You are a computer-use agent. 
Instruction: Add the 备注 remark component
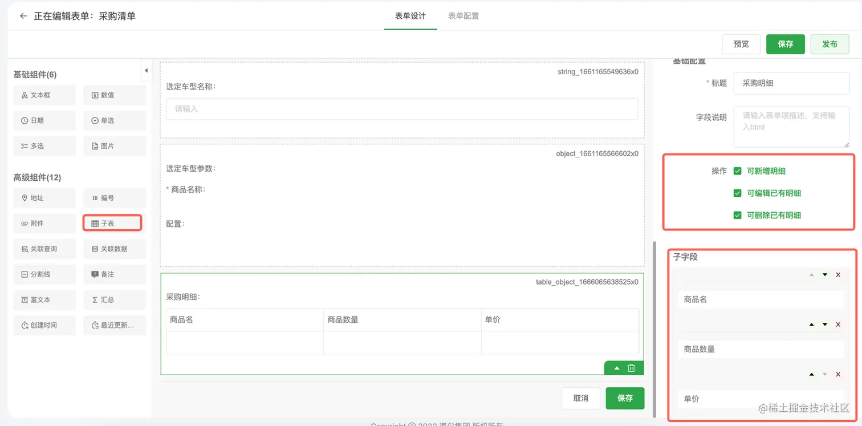click(x=115, y=274)
